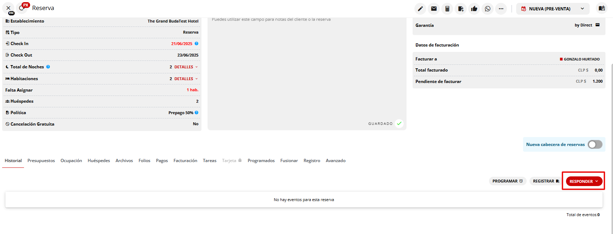
Task: Click the help icon beside Prepago 50%
Action: tap(196, 112)
